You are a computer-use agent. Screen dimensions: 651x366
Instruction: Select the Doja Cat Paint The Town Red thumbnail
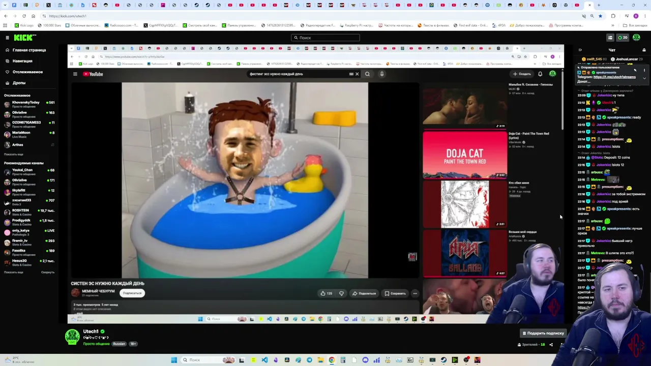pyautogui.click(x=465, y=155)
